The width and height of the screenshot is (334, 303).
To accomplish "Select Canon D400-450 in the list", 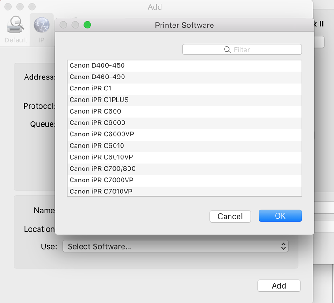I will (x=184, y=65).
